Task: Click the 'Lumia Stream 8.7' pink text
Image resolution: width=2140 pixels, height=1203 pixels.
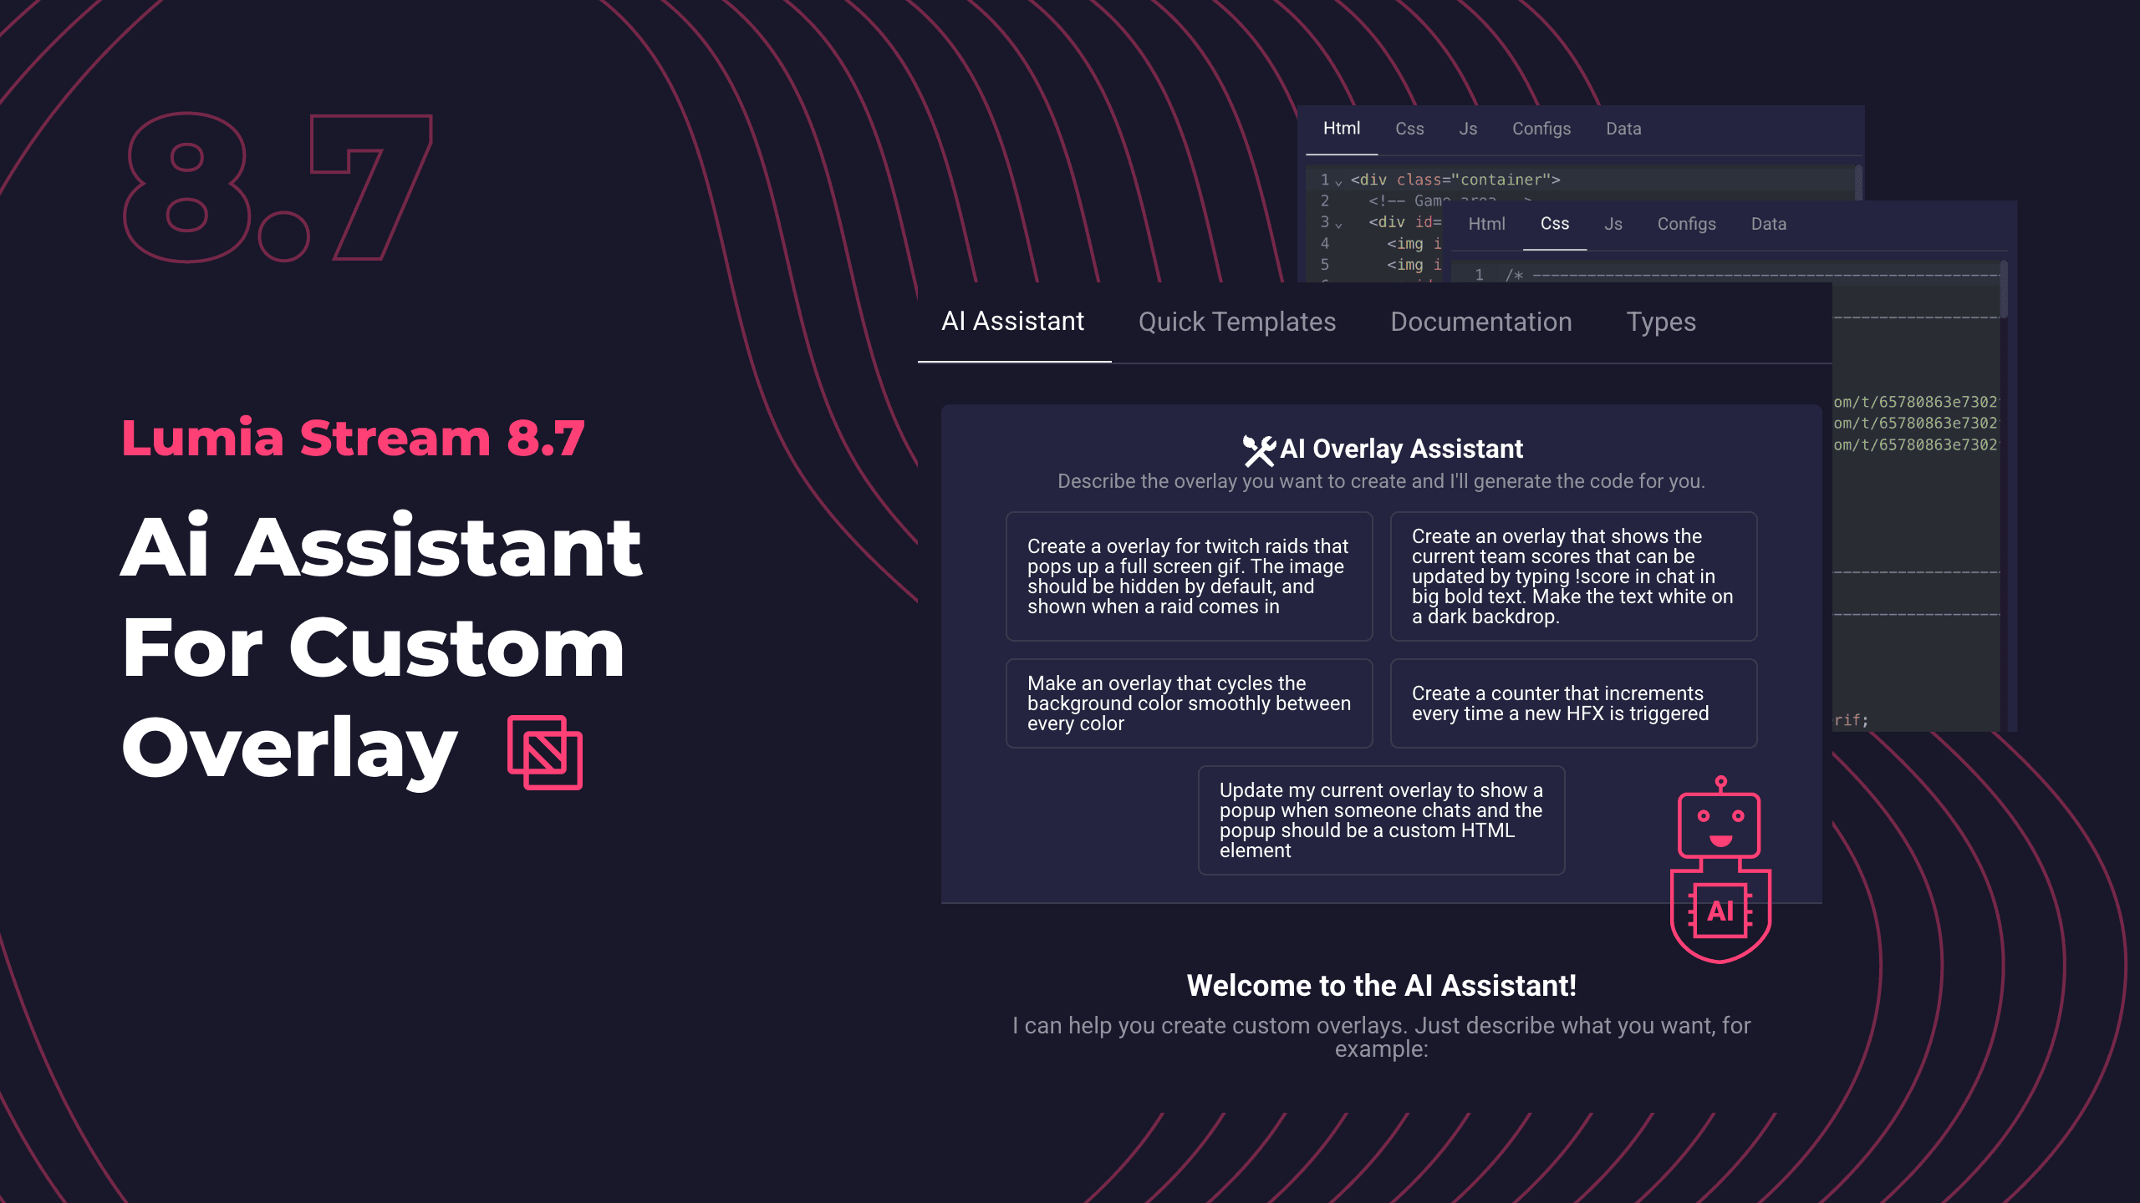Action: tap(353, 438)
